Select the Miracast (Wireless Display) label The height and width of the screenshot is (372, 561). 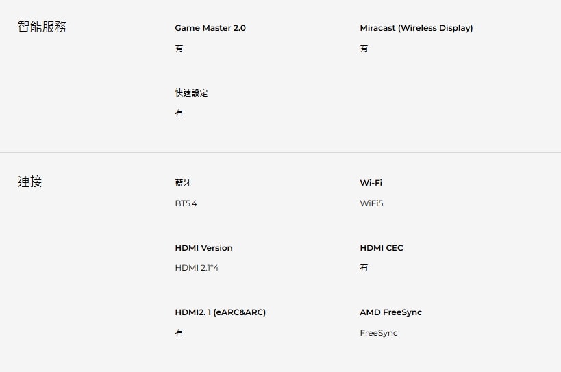[416, 28]
